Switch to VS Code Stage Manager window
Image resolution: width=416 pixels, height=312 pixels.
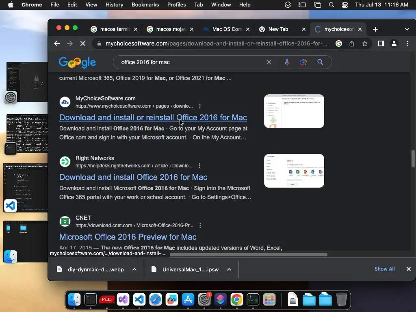(26, 188)
